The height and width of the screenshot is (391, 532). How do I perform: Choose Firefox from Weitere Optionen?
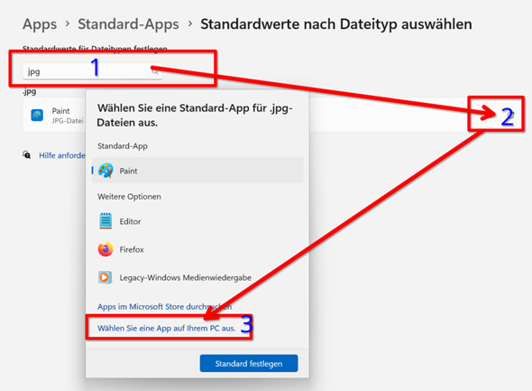point(197,249)
